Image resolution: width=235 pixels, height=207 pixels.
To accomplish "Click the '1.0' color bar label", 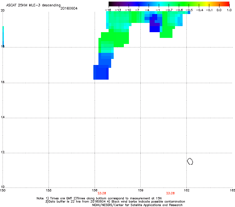I will coord(229,10).
